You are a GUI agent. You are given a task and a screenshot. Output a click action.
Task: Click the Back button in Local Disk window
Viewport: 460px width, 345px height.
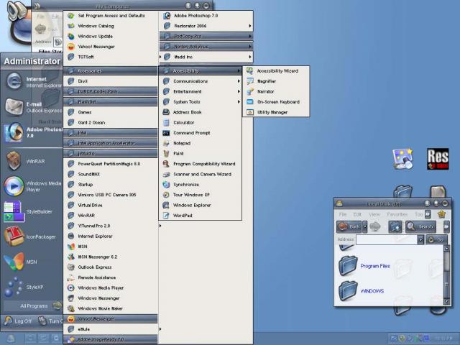pos(349,227)
